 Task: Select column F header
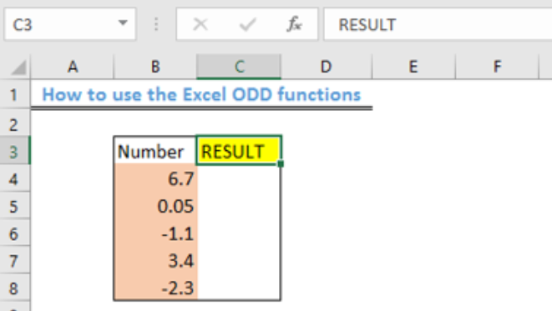coord(497,67)
